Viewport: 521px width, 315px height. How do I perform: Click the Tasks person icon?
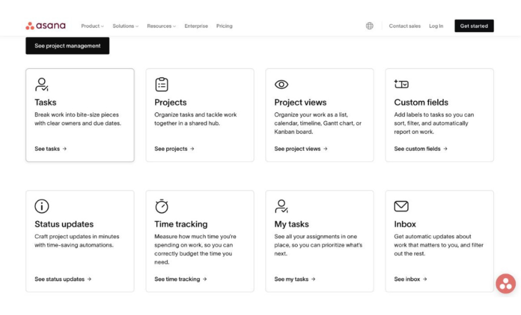coord(41,84)
